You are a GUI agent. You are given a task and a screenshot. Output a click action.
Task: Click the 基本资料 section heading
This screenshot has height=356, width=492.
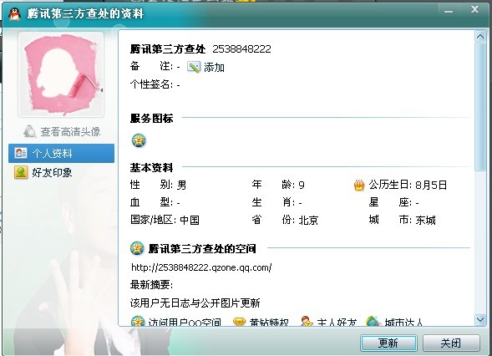coord(151,168)
